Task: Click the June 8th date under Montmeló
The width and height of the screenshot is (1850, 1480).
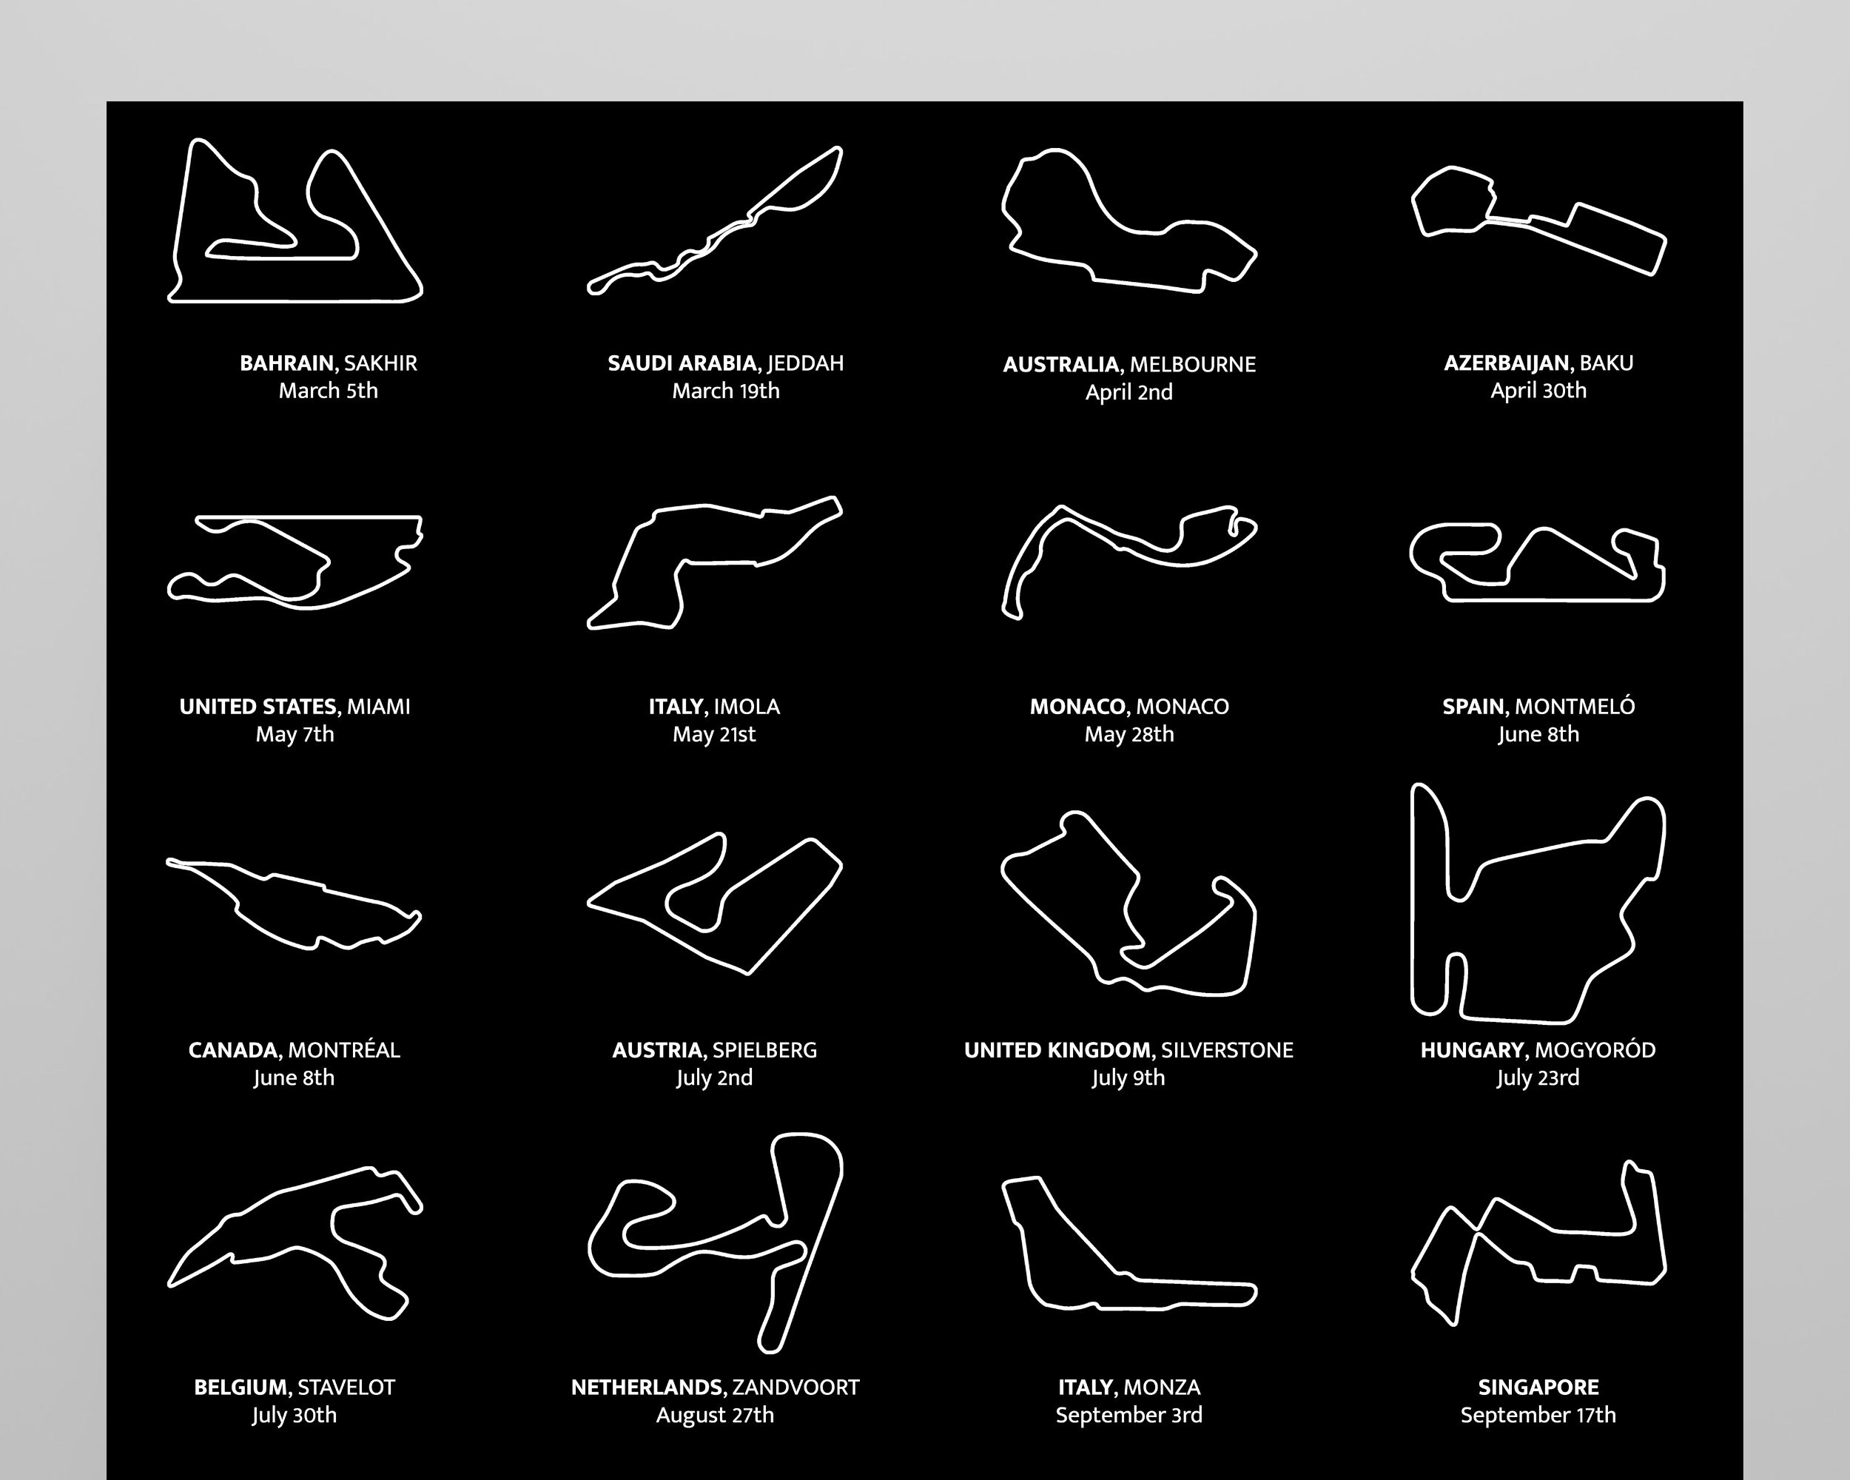Action: point(1538,734)
